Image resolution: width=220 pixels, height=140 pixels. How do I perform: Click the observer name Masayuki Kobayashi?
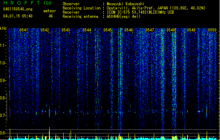click(x=126, y=4)
